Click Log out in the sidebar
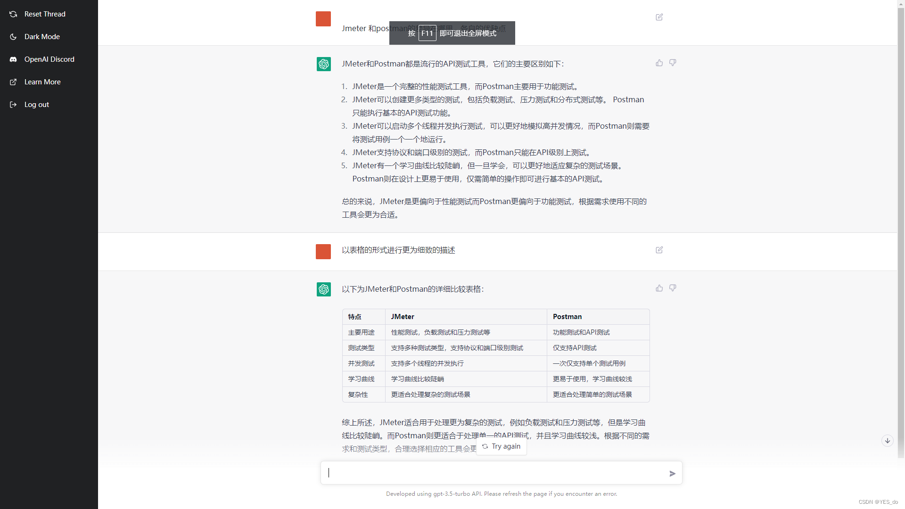Viewport: 905px width, 509px height. [49, 105]
